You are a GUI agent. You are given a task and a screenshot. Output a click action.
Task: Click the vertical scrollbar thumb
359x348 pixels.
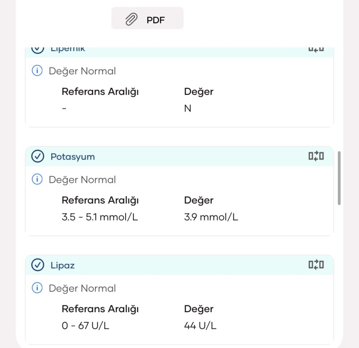pyautogui.click(x=339, y=178)
